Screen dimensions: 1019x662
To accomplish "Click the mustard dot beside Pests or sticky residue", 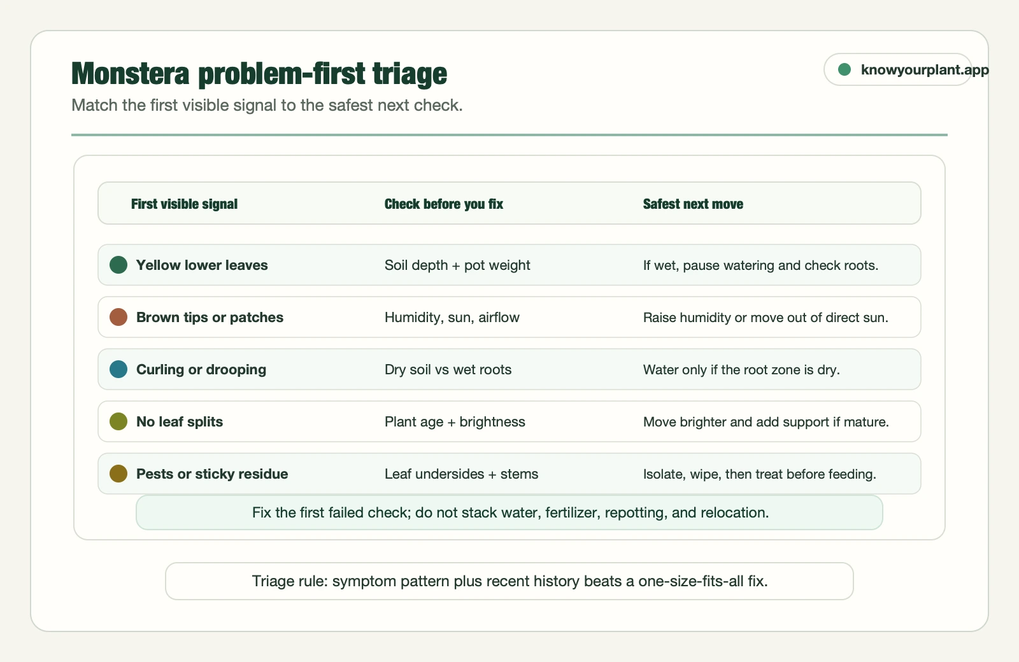I will tap(118, 474).
